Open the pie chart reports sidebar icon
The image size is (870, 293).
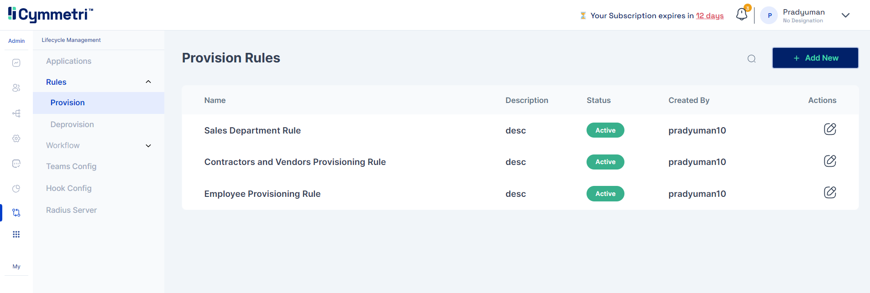[16, 189]
